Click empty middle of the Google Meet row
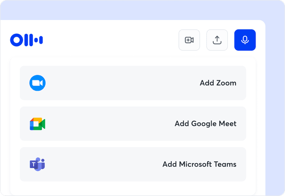This screenshot has height=196, width=285. click(109, 123)
